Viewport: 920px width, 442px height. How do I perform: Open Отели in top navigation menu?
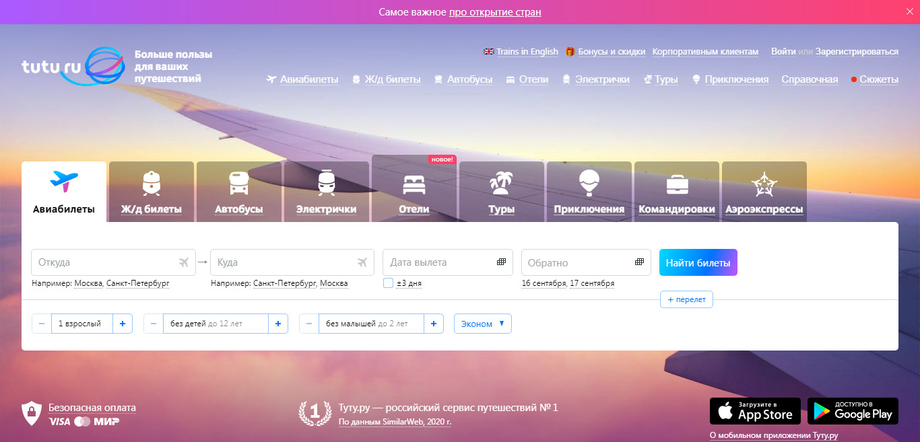pyautogui.click(x=533, y=79)
